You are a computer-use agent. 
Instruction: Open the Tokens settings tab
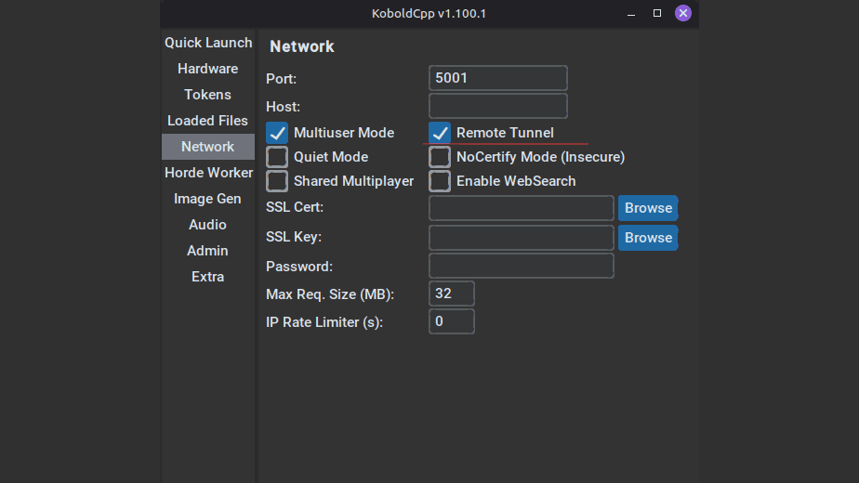click(x=208, y=95)
